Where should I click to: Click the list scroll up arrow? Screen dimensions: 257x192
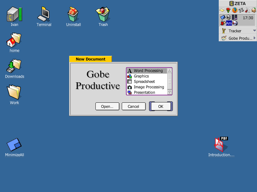(x=170, y=71)
